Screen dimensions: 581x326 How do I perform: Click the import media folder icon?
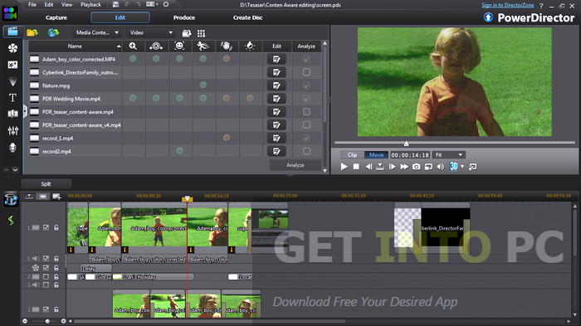tap(32, 32)
